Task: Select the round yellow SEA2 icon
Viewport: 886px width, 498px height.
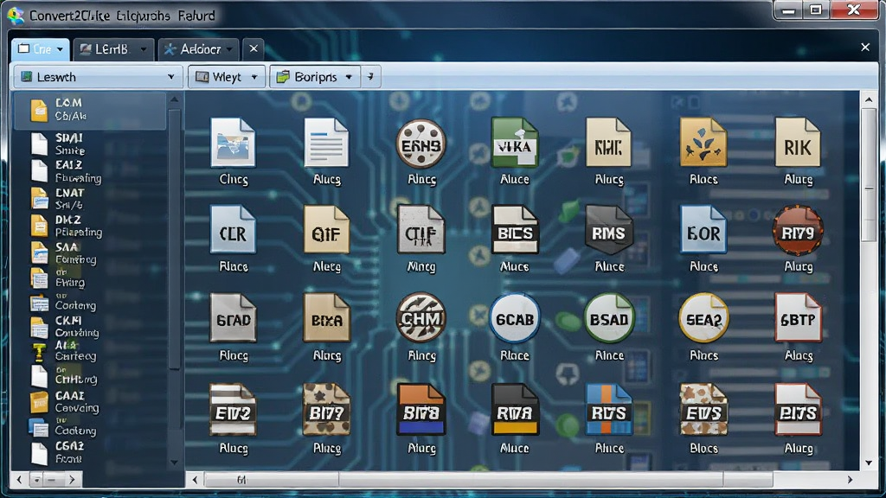Action: tap(703, 318)
